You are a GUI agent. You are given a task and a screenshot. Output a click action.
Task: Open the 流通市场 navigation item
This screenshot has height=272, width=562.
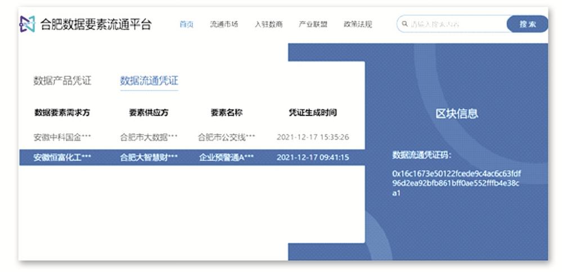(224, 24)
